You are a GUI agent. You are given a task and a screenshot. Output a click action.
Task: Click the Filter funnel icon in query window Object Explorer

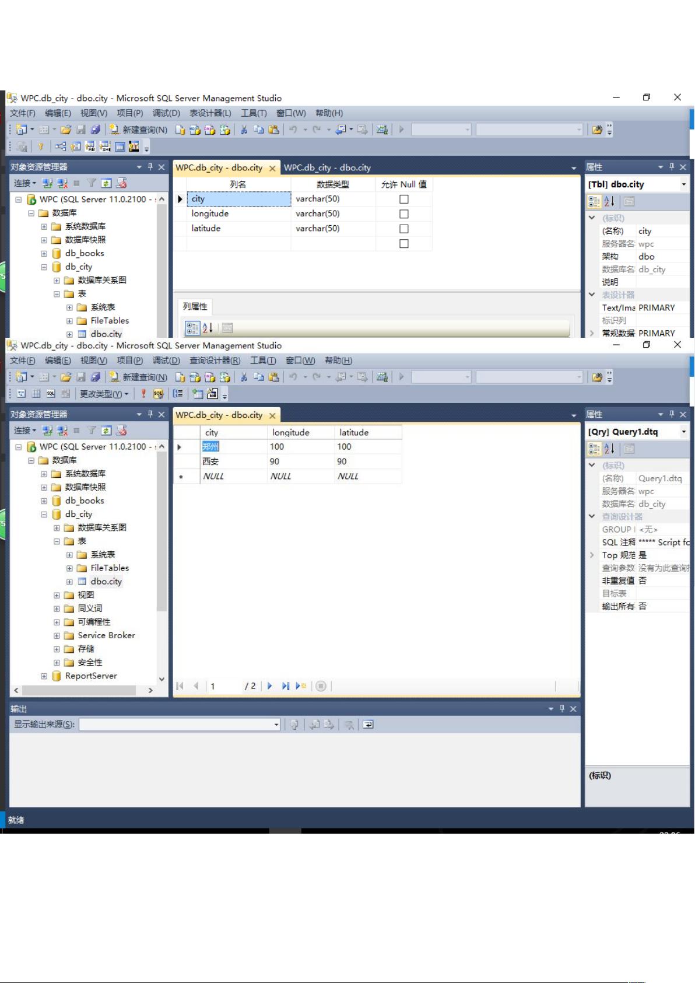(x=92, y=431)
